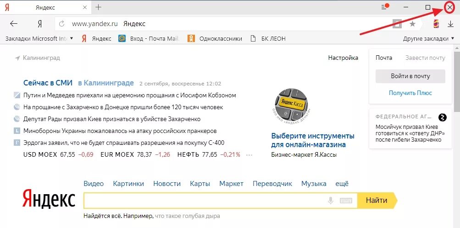This screenshot has width=460, height=228.
Task: Open news about прощание с Захарченко в Донецке
Action: tap(123, 107)
